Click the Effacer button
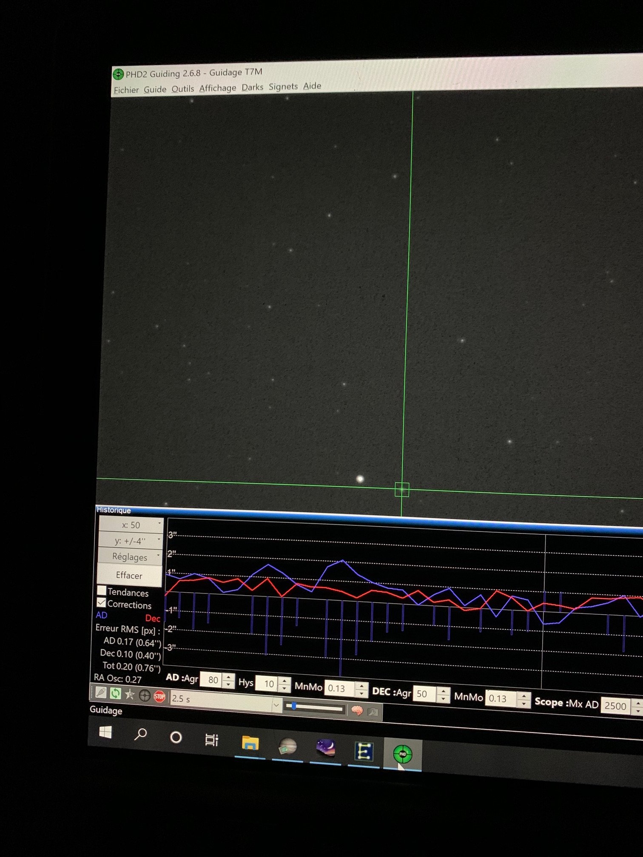 tap(130, 575)
